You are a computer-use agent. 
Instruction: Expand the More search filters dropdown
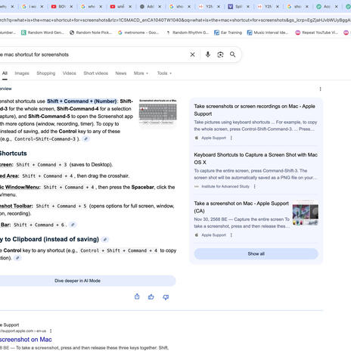coord(141,73)
